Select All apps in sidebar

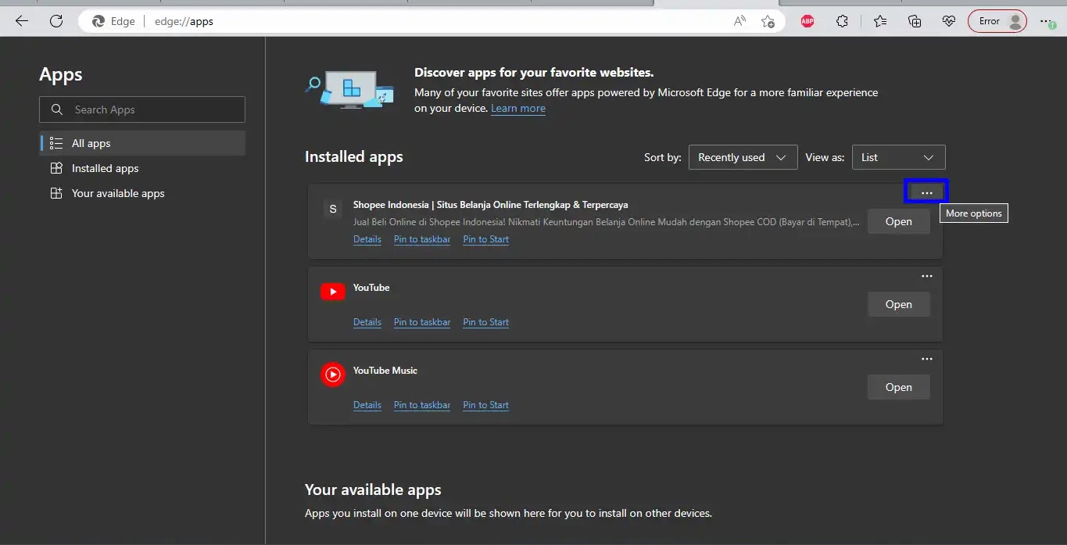point(142,143)
